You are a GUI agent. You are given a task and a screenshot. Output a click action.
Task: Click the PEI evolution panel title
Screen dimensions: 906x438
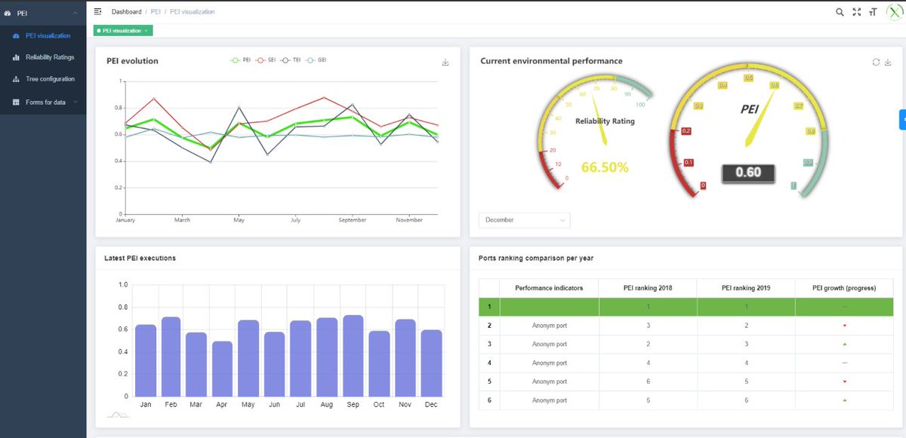pos(132,61)
